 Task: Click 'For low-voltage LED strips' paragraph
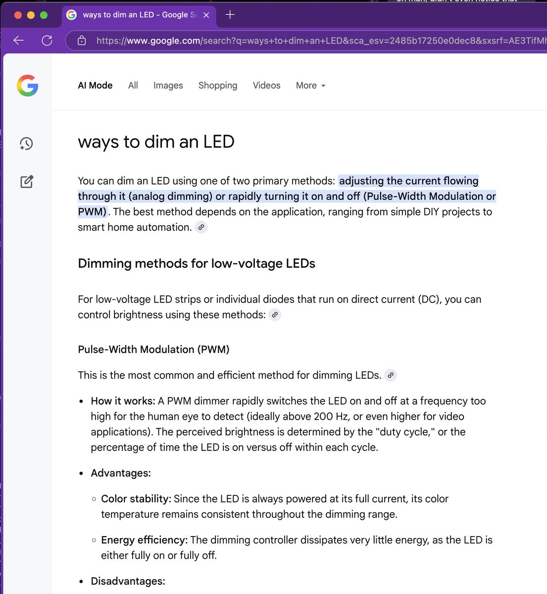pyautogui.click(x=279, y=307)
